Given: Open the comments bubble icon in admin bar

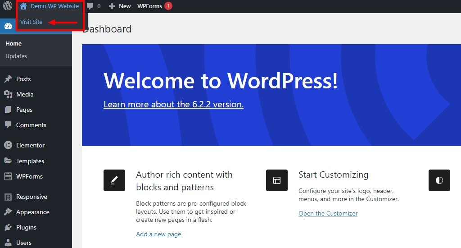Looking at the screenshot, I should 90,6.
